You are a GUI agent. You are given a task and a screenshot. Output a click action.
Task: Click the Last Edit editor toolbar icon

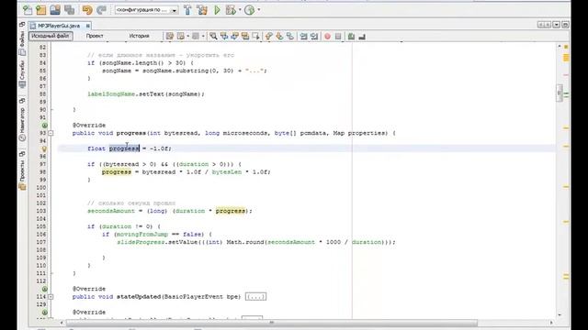tap(170, 37)
